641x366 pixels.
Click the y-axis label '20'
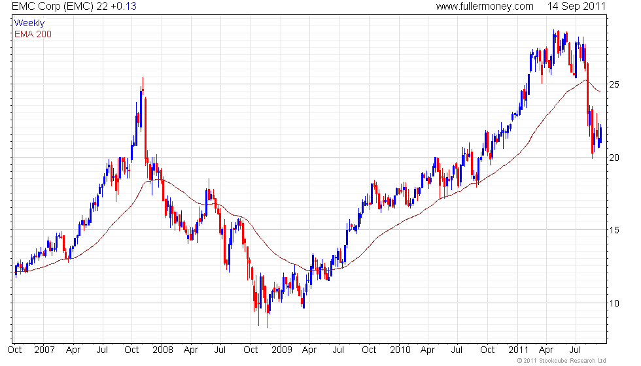[614, 158]
